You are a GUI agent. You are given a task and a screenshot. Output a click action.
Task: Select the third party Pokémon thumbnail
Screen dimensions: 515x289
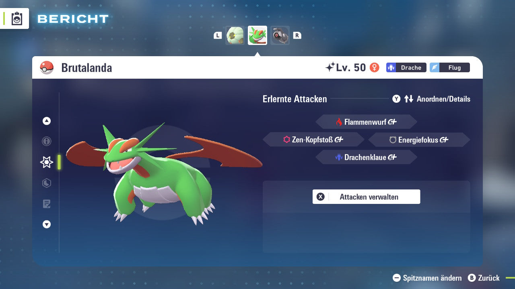(280, 35)
